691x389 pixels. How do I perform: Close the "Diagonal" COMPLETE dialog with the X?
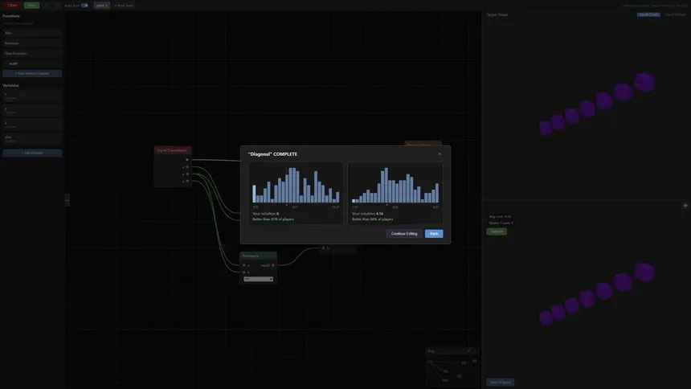click(440, 154)
